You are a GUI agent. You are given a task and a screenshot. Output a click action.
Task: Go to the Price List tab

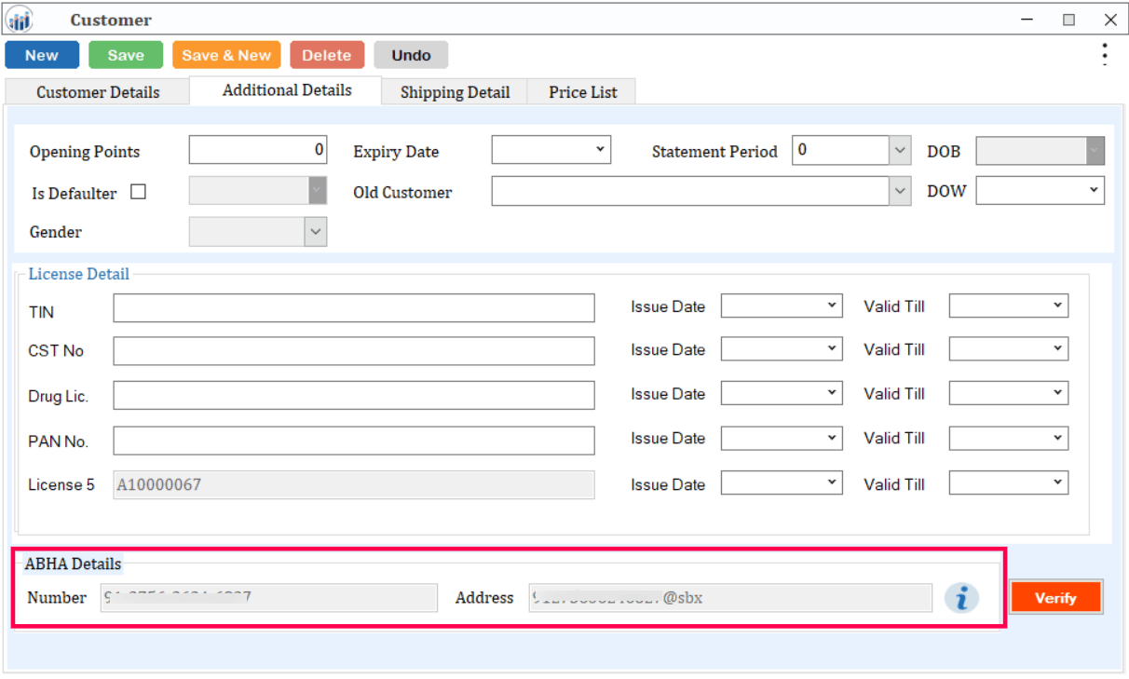pyautogui.click(x=582, y=92)
